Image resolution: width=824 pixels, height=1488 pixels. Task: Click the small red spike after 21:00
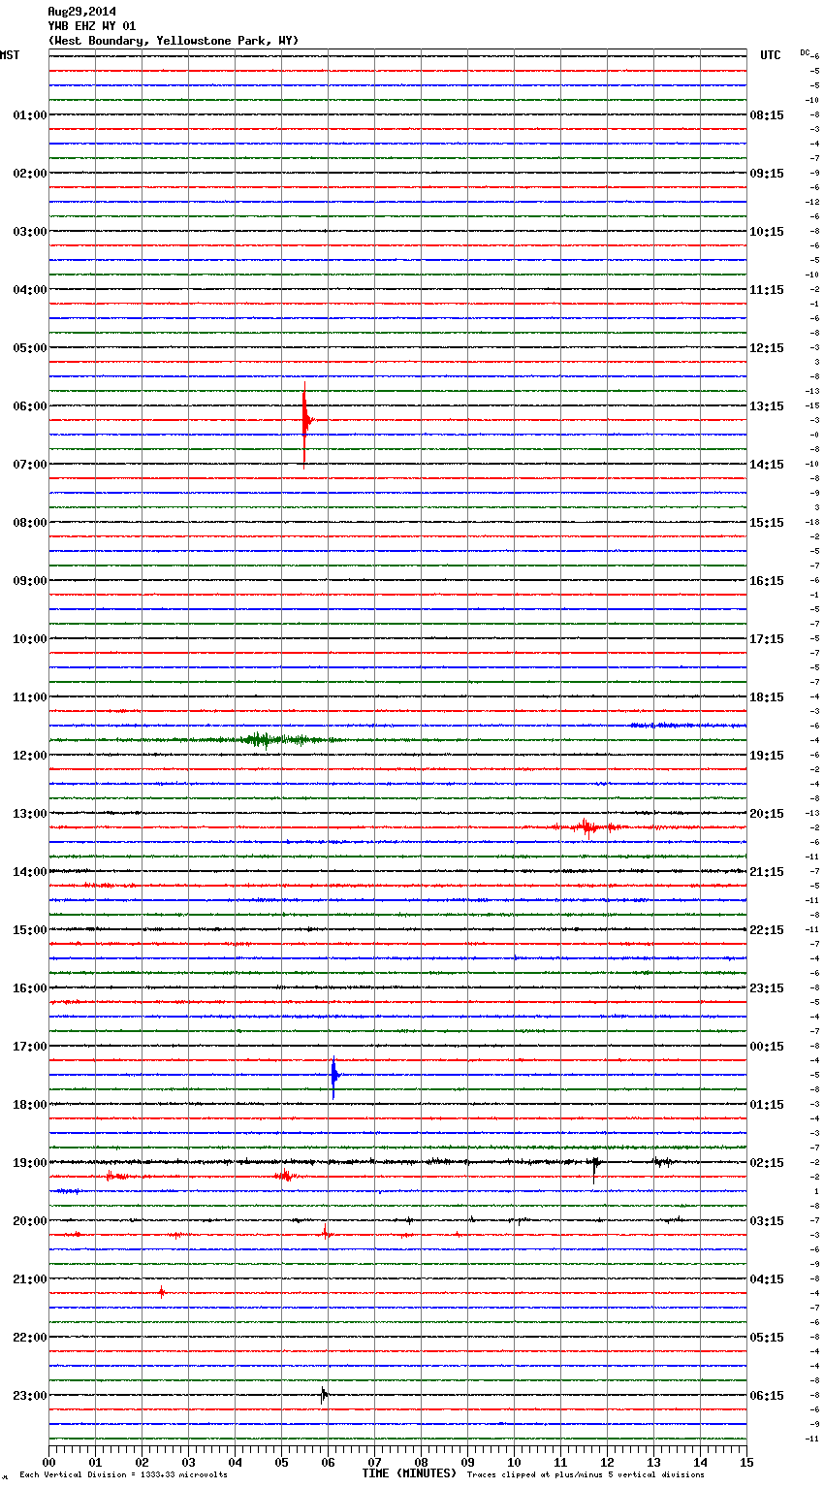pyautogui.click(x=162, y=1292)
